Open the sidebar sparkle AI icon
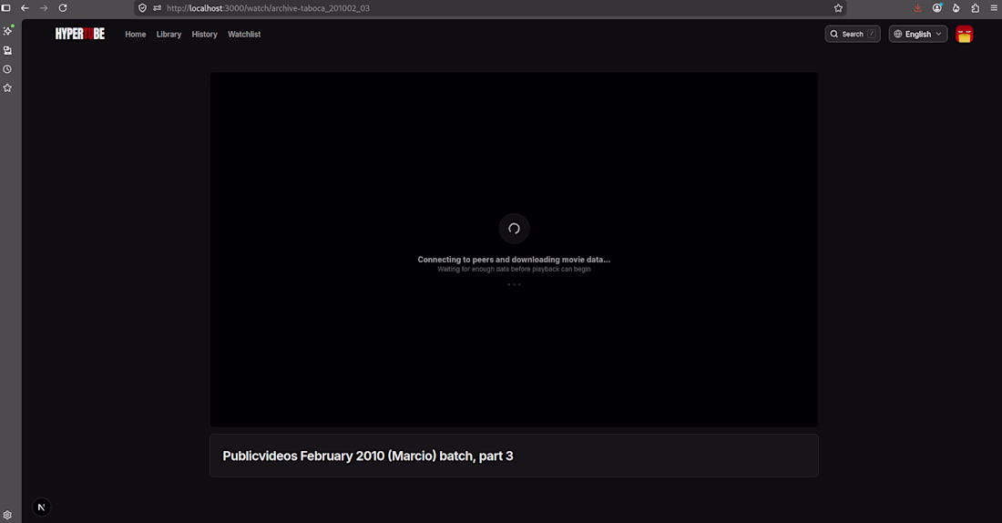Viewport: 1002px width, 523px height. coord(7,31)
